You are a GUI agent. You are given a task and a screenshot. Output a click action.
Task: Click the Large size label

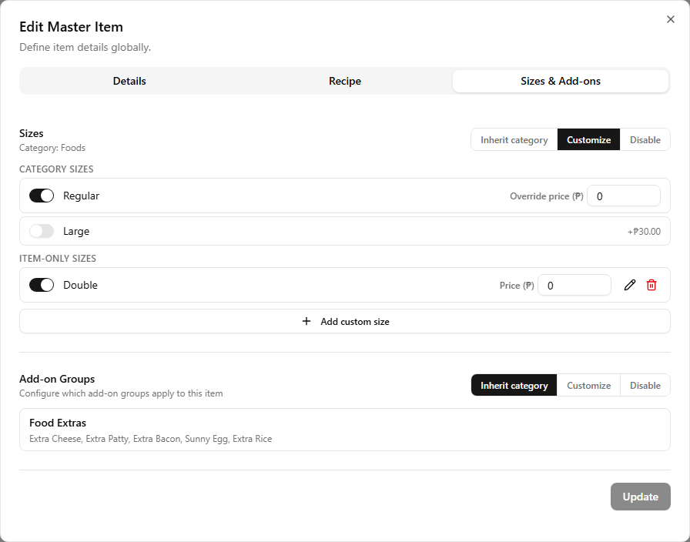click(76, 231)
